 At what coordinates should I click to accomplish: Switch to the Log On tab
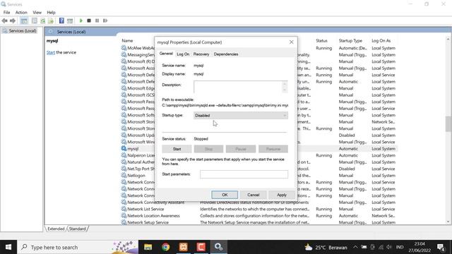pos(183,54)
